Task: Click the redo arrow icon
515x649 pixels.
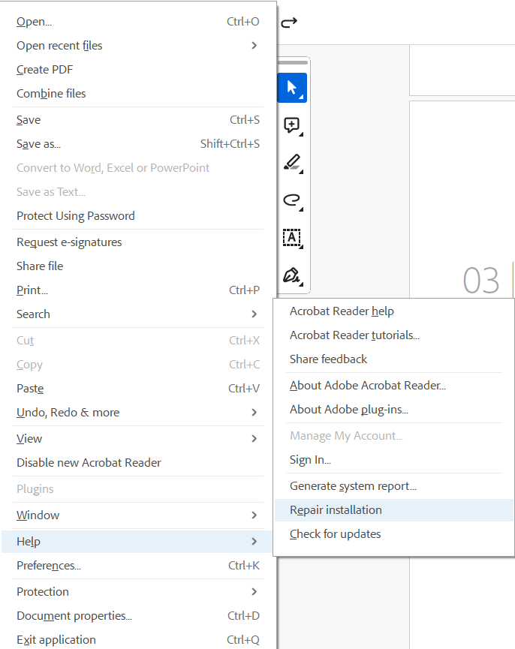Action: [289, 23]
